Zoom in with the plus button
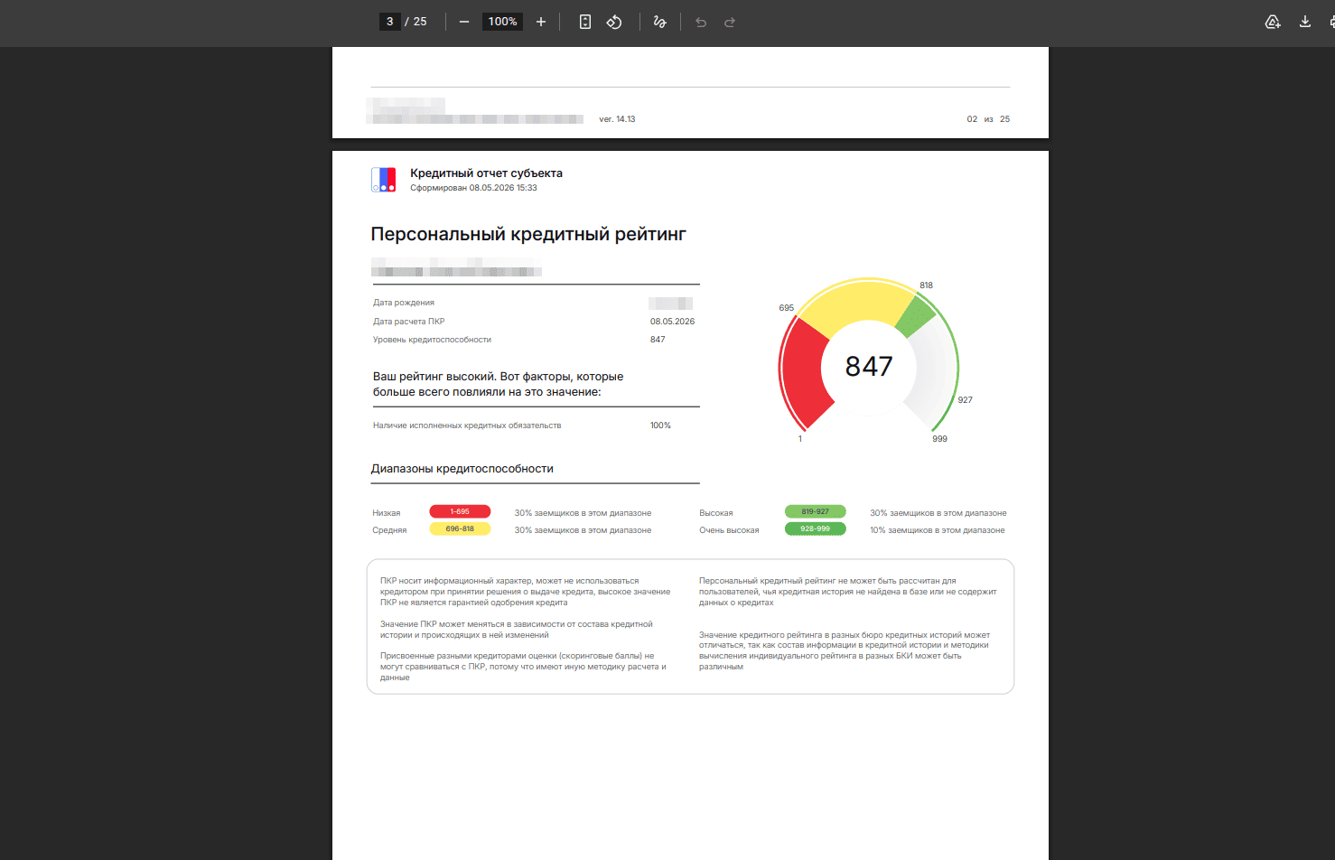1335x860 pixels. 541,22
